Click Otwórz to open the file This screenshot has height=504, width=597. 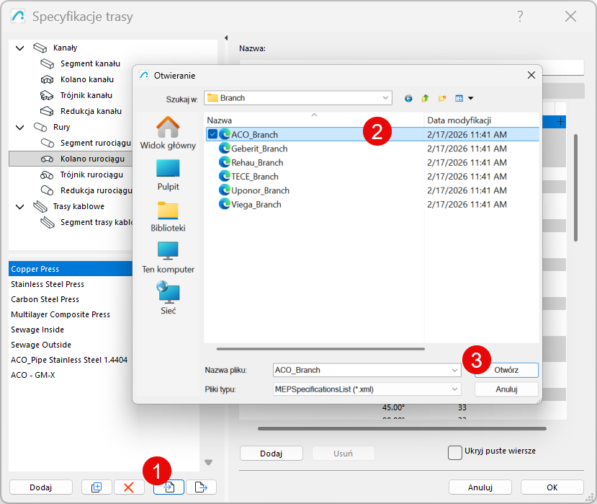[506, 370]
